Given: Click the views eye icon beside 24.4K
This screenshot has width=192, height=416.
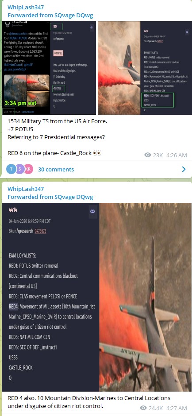Looking at the screenshot, I should [x=143, y=408].
